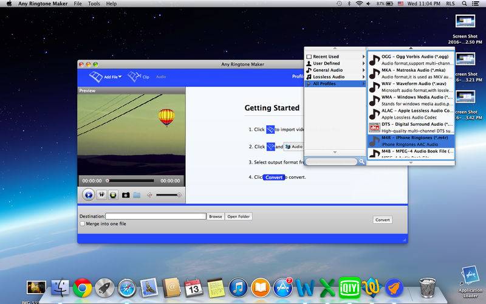Click the fast forward preview button
Viewport: 486px width, 304px height.
[101, 195]
